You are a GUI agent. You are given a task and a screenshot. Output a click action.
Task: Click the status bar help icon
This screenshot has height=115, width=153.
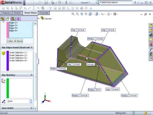[x=134, y=113]
